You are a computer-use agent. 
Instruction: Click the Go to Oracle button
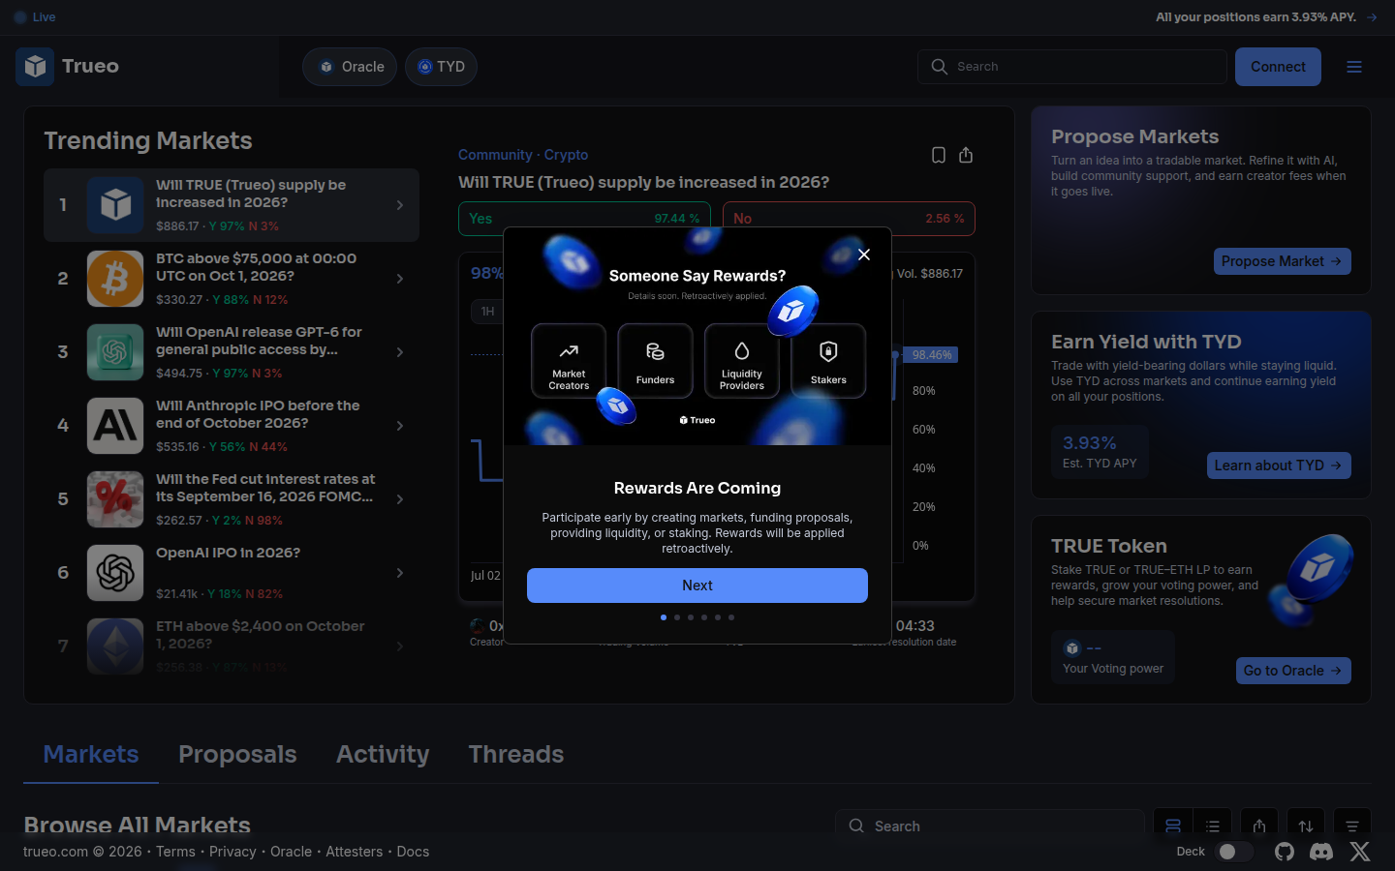(1293, 671)
